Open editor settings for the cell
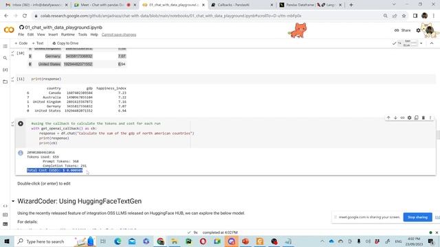Viewport: 440px width, 247px height. [410, 117]
